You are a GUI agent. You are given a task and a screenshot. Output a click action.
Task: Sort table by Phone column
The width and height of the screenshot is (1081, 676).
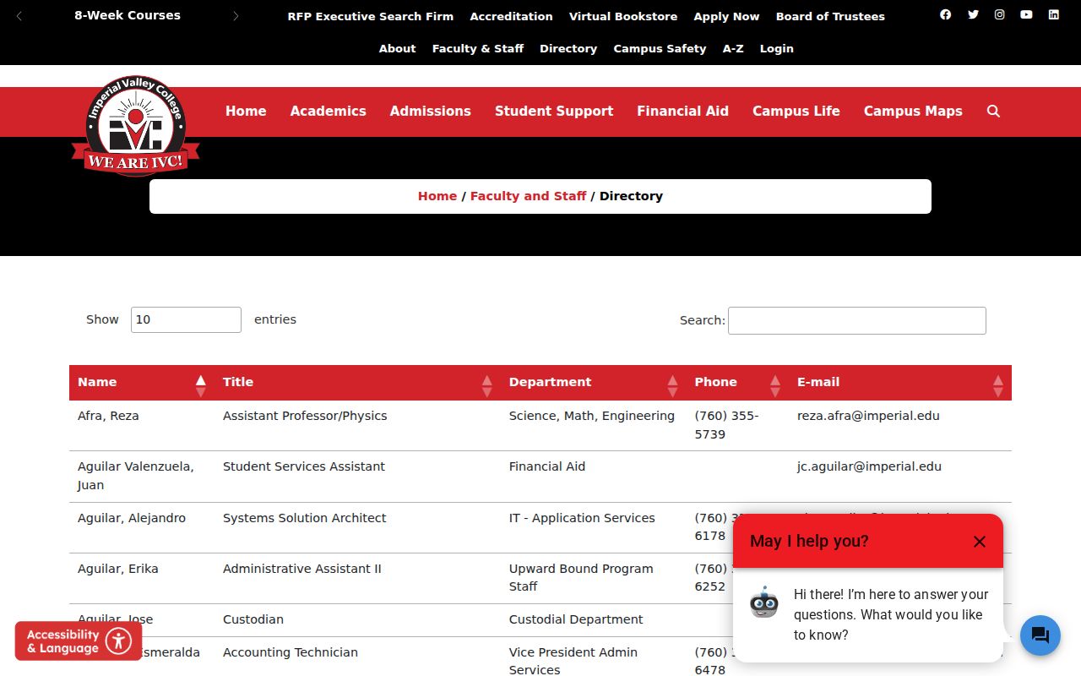[737, 383]
